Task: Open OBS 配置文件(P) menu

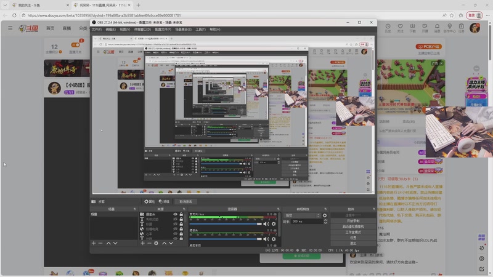Action: coord(163,29)
